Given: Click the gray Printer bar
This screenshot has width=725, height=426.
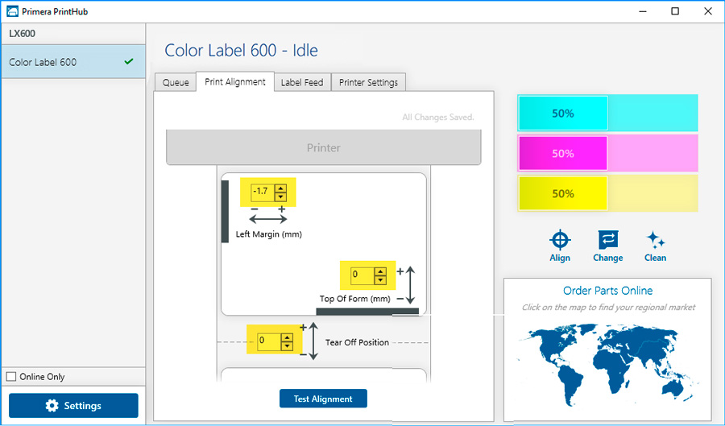Looking at the screenshot, I should click(324, 147).
